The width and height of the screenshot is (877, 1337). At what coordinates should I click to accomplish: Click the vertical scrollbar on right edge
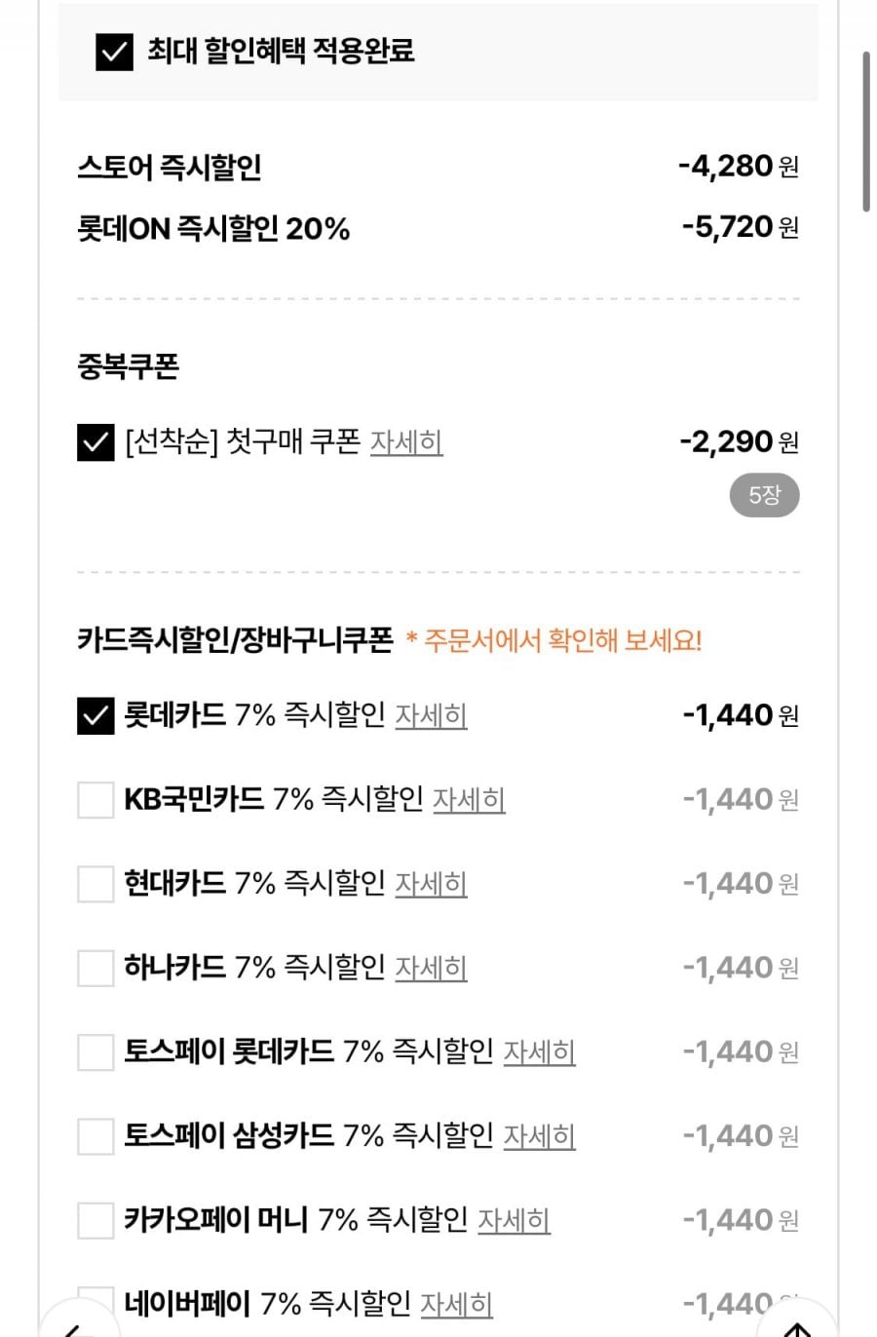click(865, 132)
